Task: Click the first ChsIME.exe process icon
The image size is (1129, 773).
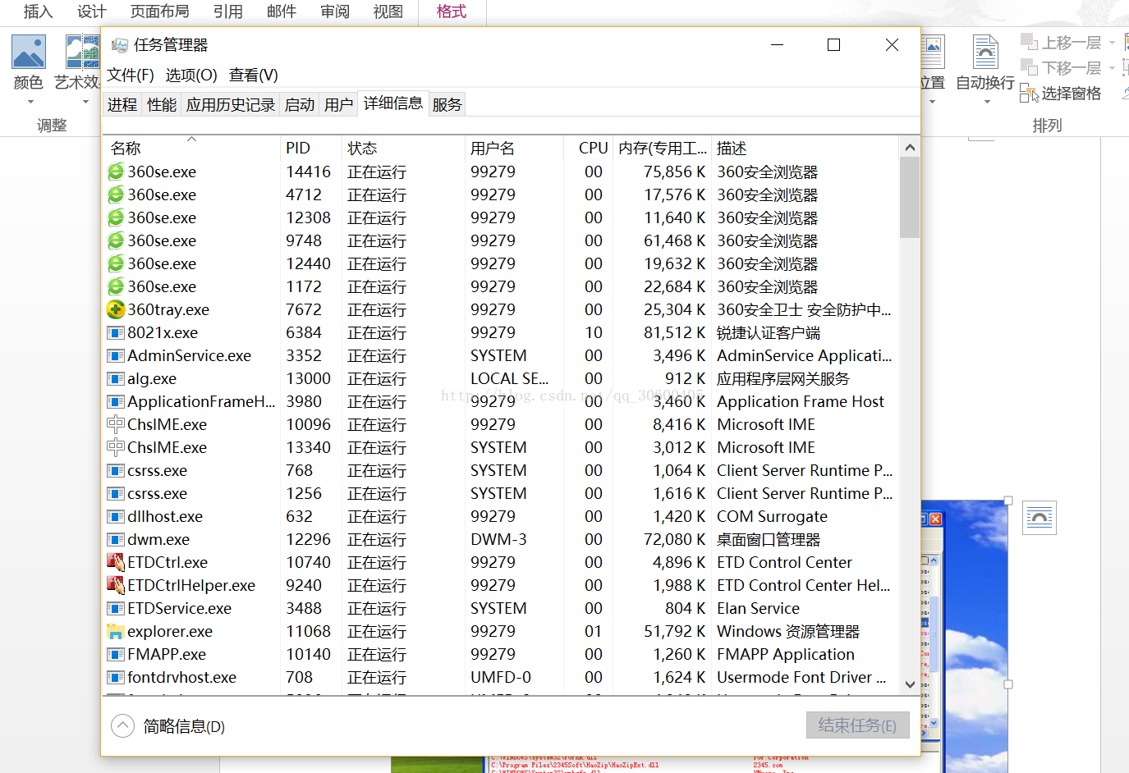Action: coord(116,424)
